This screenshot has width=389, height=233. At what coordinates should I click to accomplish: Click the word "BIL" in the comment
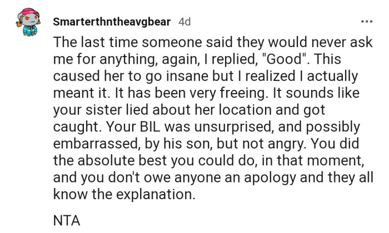coord(150,126)
